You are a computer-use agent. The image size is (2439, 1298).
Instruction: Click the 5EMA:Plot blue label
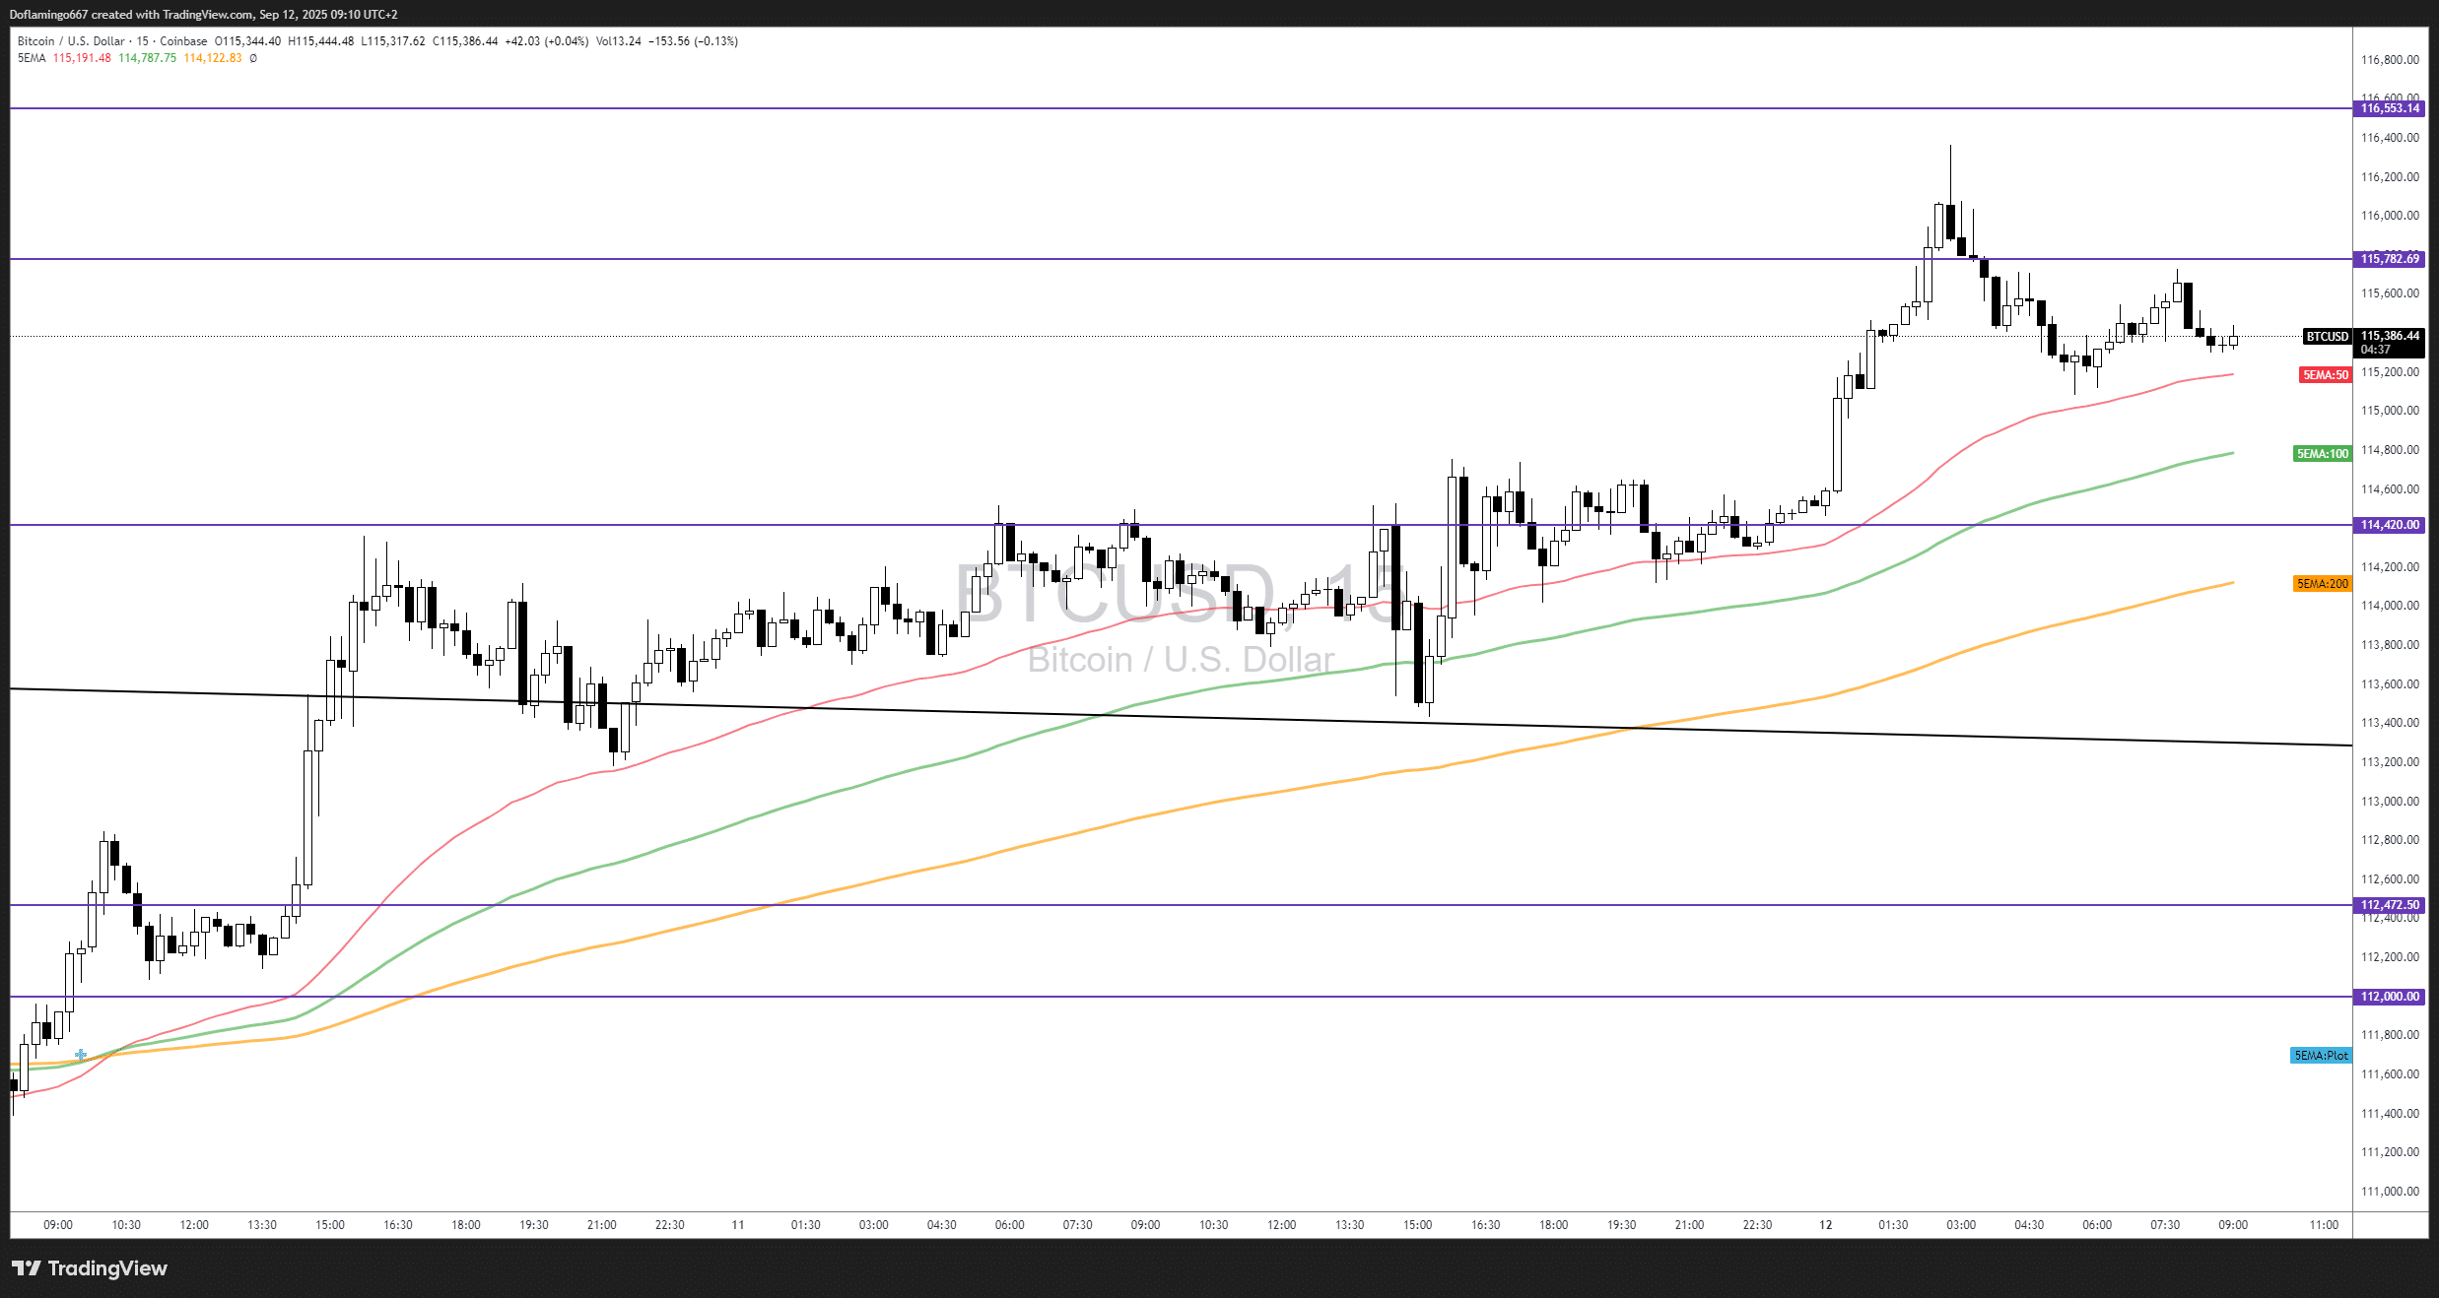pyautogui.click(x=2320, y=1056)
